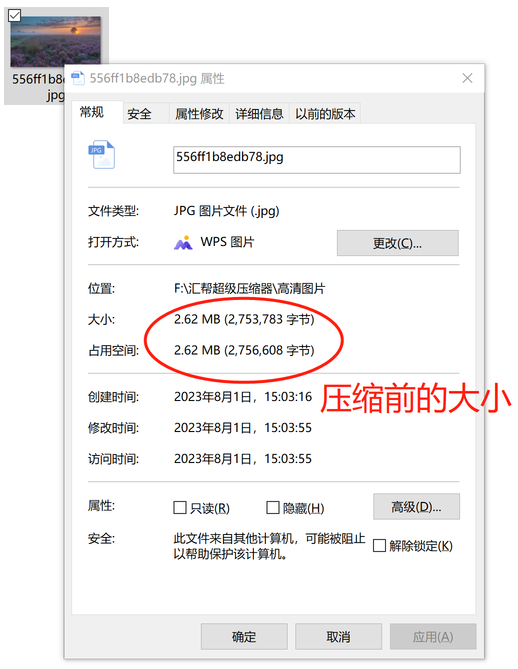Click the 打开方式 label
This screenshot has width=518, height=669.
pos(113,242)
